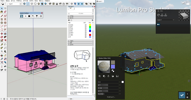The height and width of the screenshot is (100, 191).
Task: Select the Zoom Extents tool
Action: coord(2,62)
